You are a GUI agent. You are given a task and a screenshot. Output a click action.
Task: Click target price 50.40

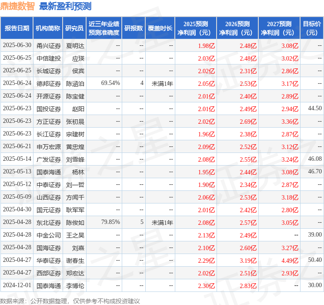315,260
